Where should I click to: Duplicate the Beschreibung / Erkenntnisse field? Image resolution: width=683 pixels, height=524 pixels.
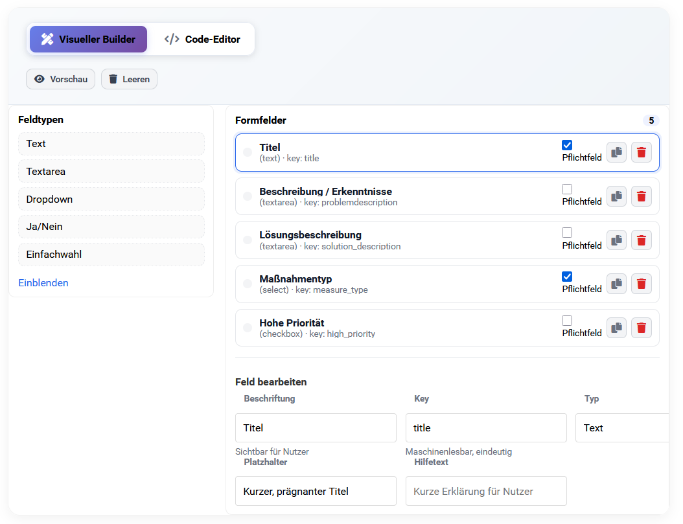pyautogui.click(x=616, y=196)
